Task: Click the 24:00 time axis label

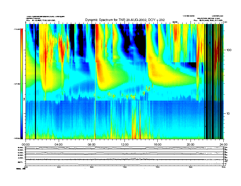Action: coord(223,145)
